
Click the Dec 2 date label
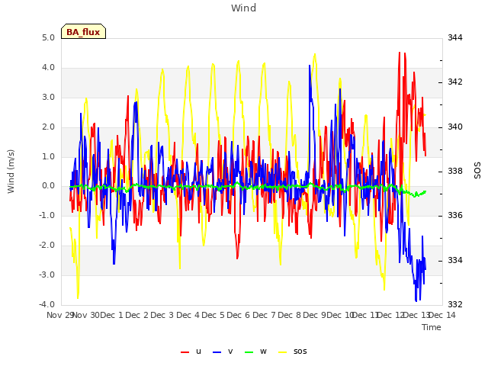(137, 315)
